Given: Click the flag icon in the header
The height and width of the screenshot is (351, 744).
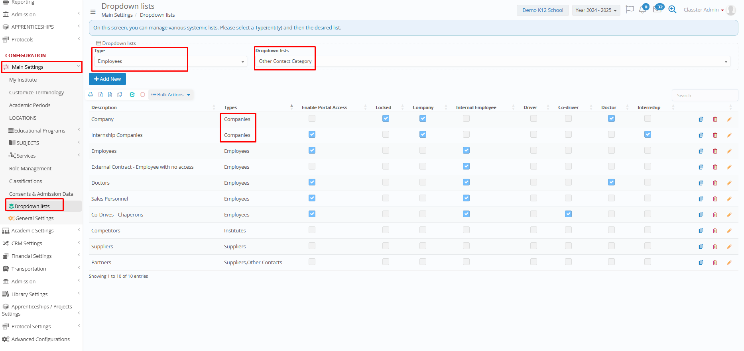Looking at the screenshot, I should [630, 10].
